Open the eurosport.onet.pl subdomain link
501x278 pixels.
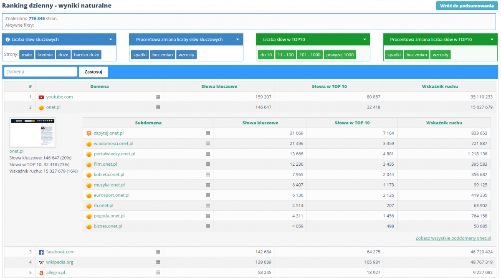tap(111, 195)
